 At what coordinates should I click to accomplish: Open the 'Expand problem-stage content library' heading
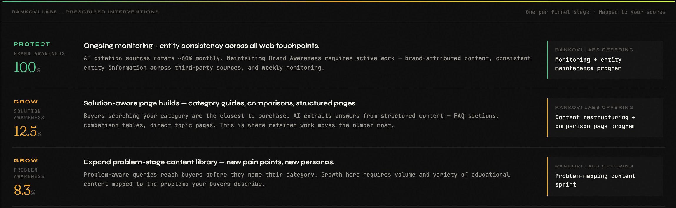click(x=209, y=162)
